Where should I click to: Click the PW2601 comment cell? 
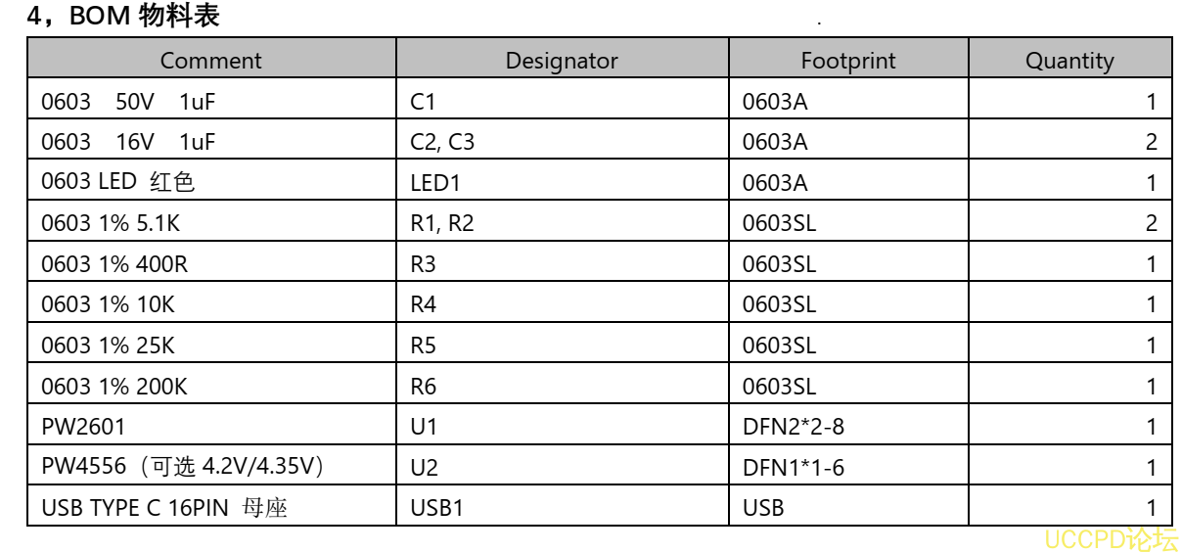tap(83, 427)
